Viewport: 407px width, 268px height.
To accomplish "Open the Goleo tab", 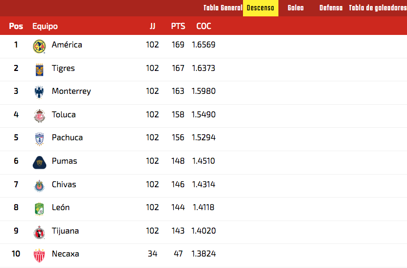I will click(x=296, y=8).
